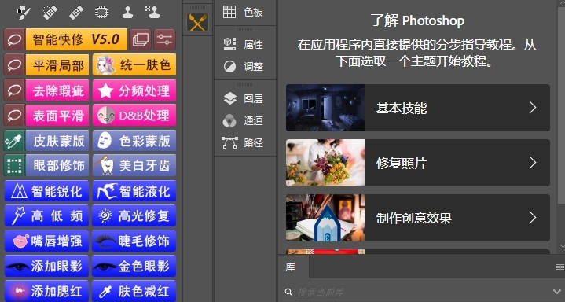Apply the 智能液化 function
The image size is (565, 302).
(134, 191)
